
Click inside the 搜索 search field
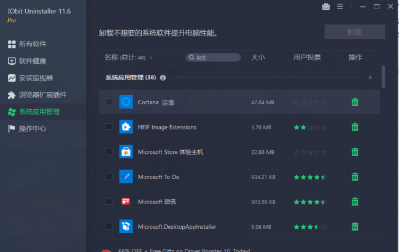[213, 58]
